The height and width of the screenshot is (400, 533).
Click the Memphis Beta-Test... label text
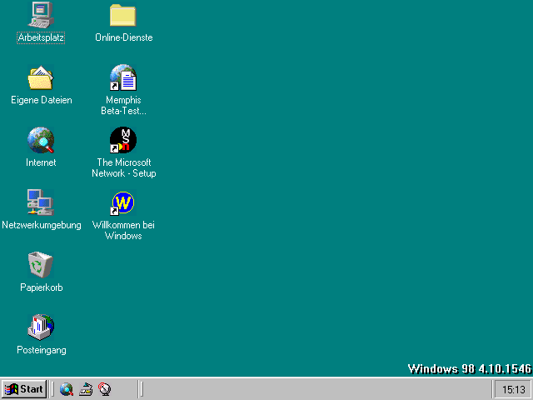coord(124,106)
